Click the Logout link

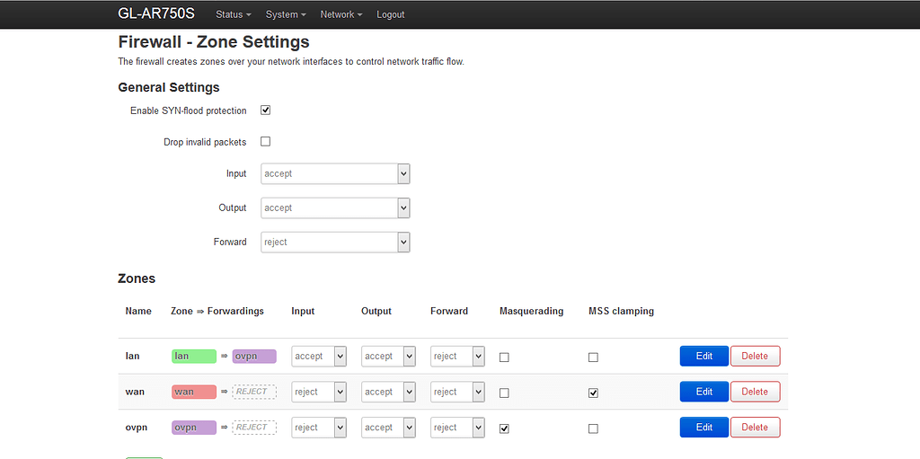[x=391, y=14]
